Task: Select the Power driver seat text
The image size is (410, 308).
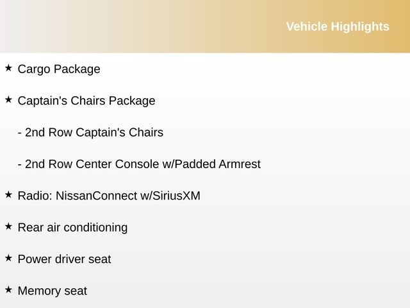Action: tap(64, 259)
